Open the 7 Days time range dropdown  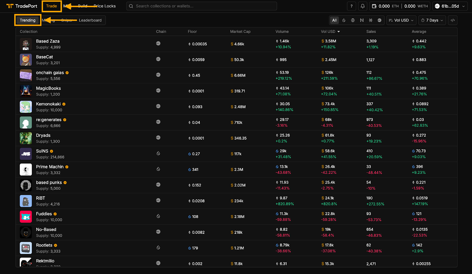tap(432, 20)
